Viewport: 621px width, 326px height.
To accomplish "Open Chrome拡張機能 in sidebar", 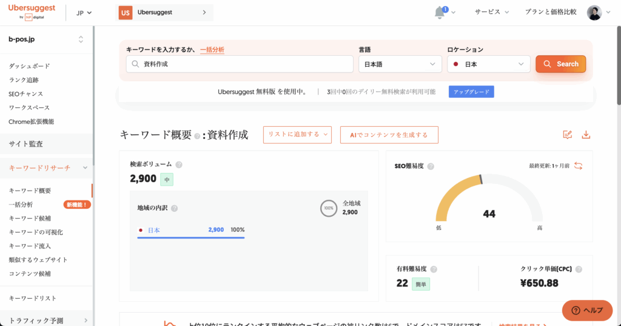I will (32, 121).
